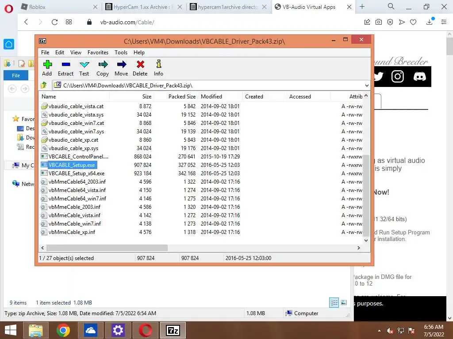
Task: Open the path history dropdown in 7-Zip
Action: point(367,86)
